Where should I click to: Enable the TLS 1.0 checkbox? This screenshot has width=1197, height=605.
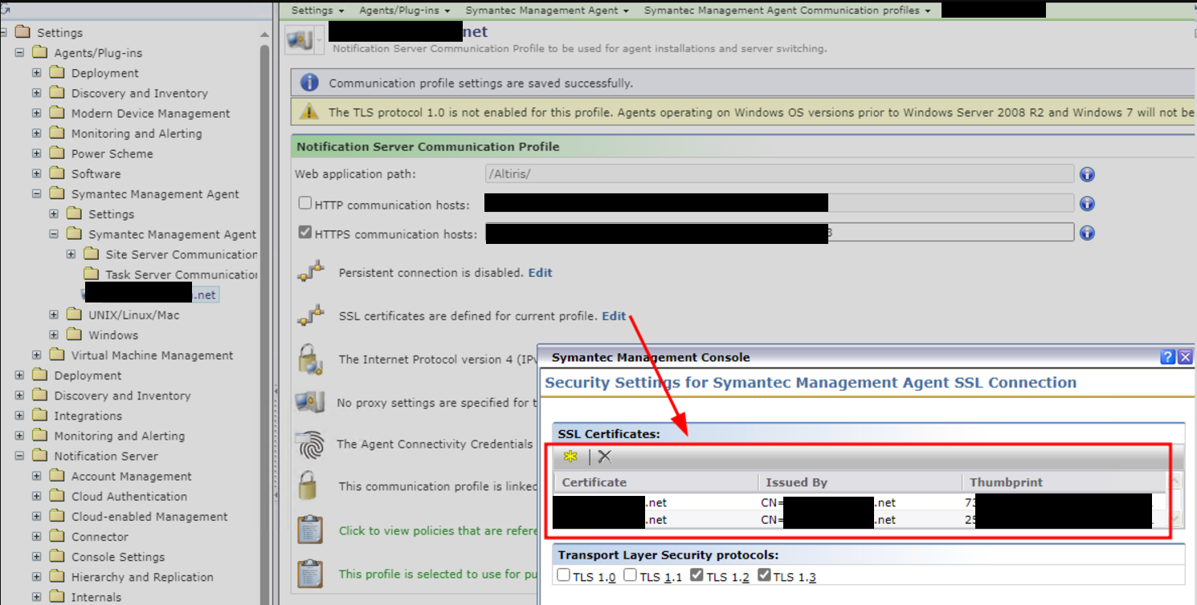click(563, 575)
